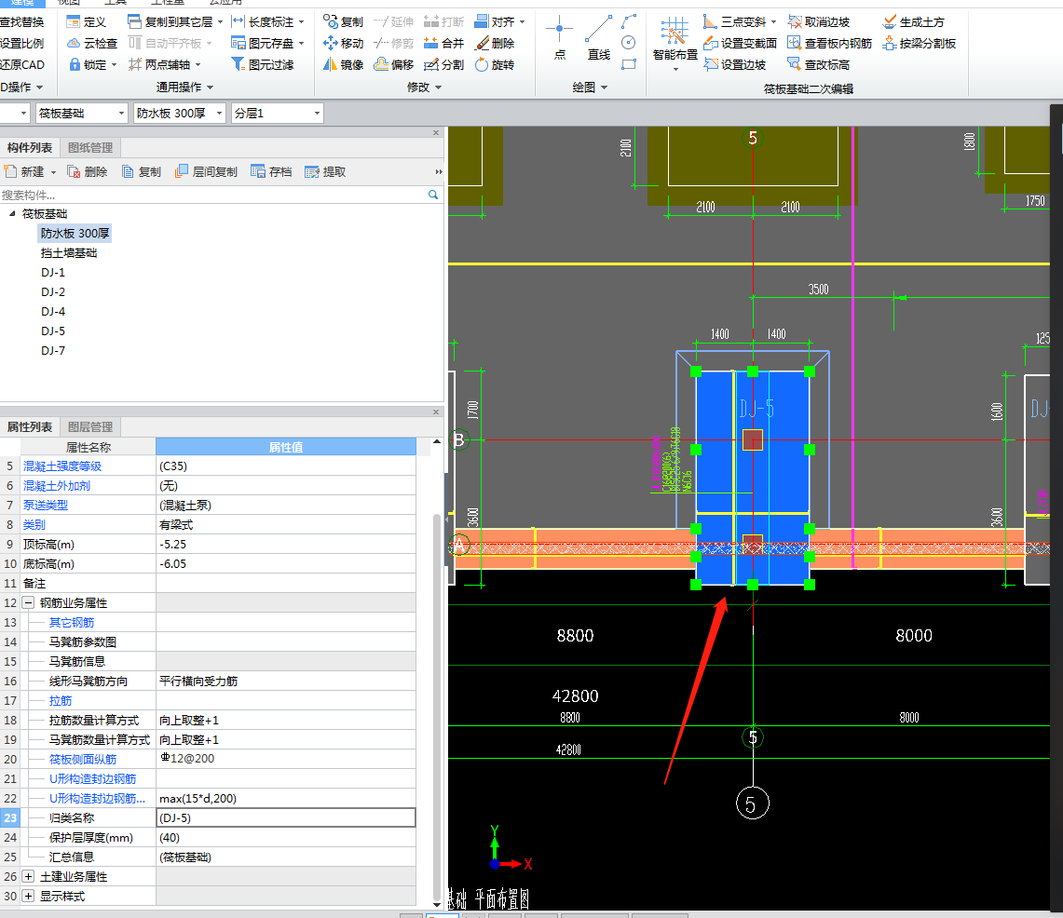Click the 对齐 align tool
Image resolution: width=1063 pixels, height=918 pixels.
(499, 21)
